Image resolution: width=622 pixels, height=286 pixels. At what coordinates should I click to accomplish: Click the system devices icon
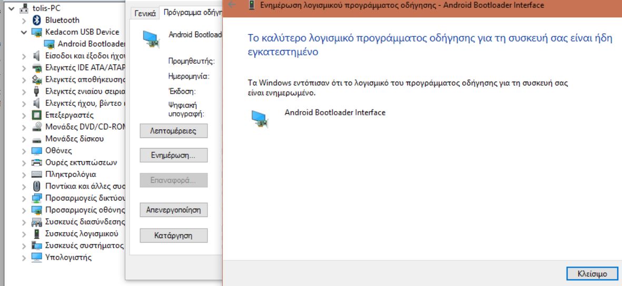(36, 245)
